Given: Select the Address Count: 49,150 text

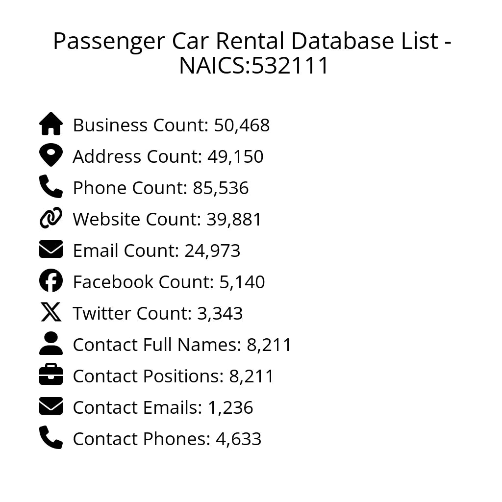Looking at the screenshot, I should (168, 157).
